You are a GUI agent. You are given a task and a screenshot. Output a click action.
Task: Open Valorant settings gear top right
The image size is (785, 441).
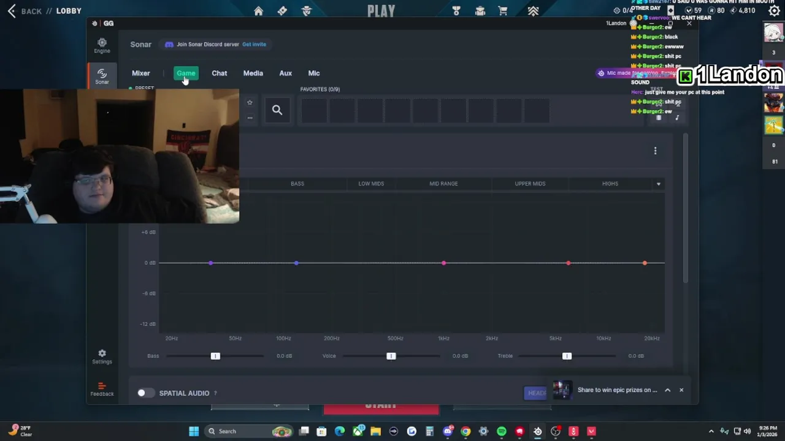click(774, 10)
